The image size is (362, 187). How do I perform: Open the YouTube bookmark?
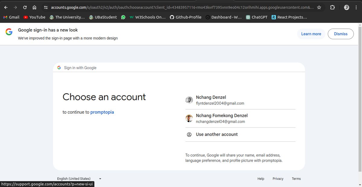[x=34, y=17]
